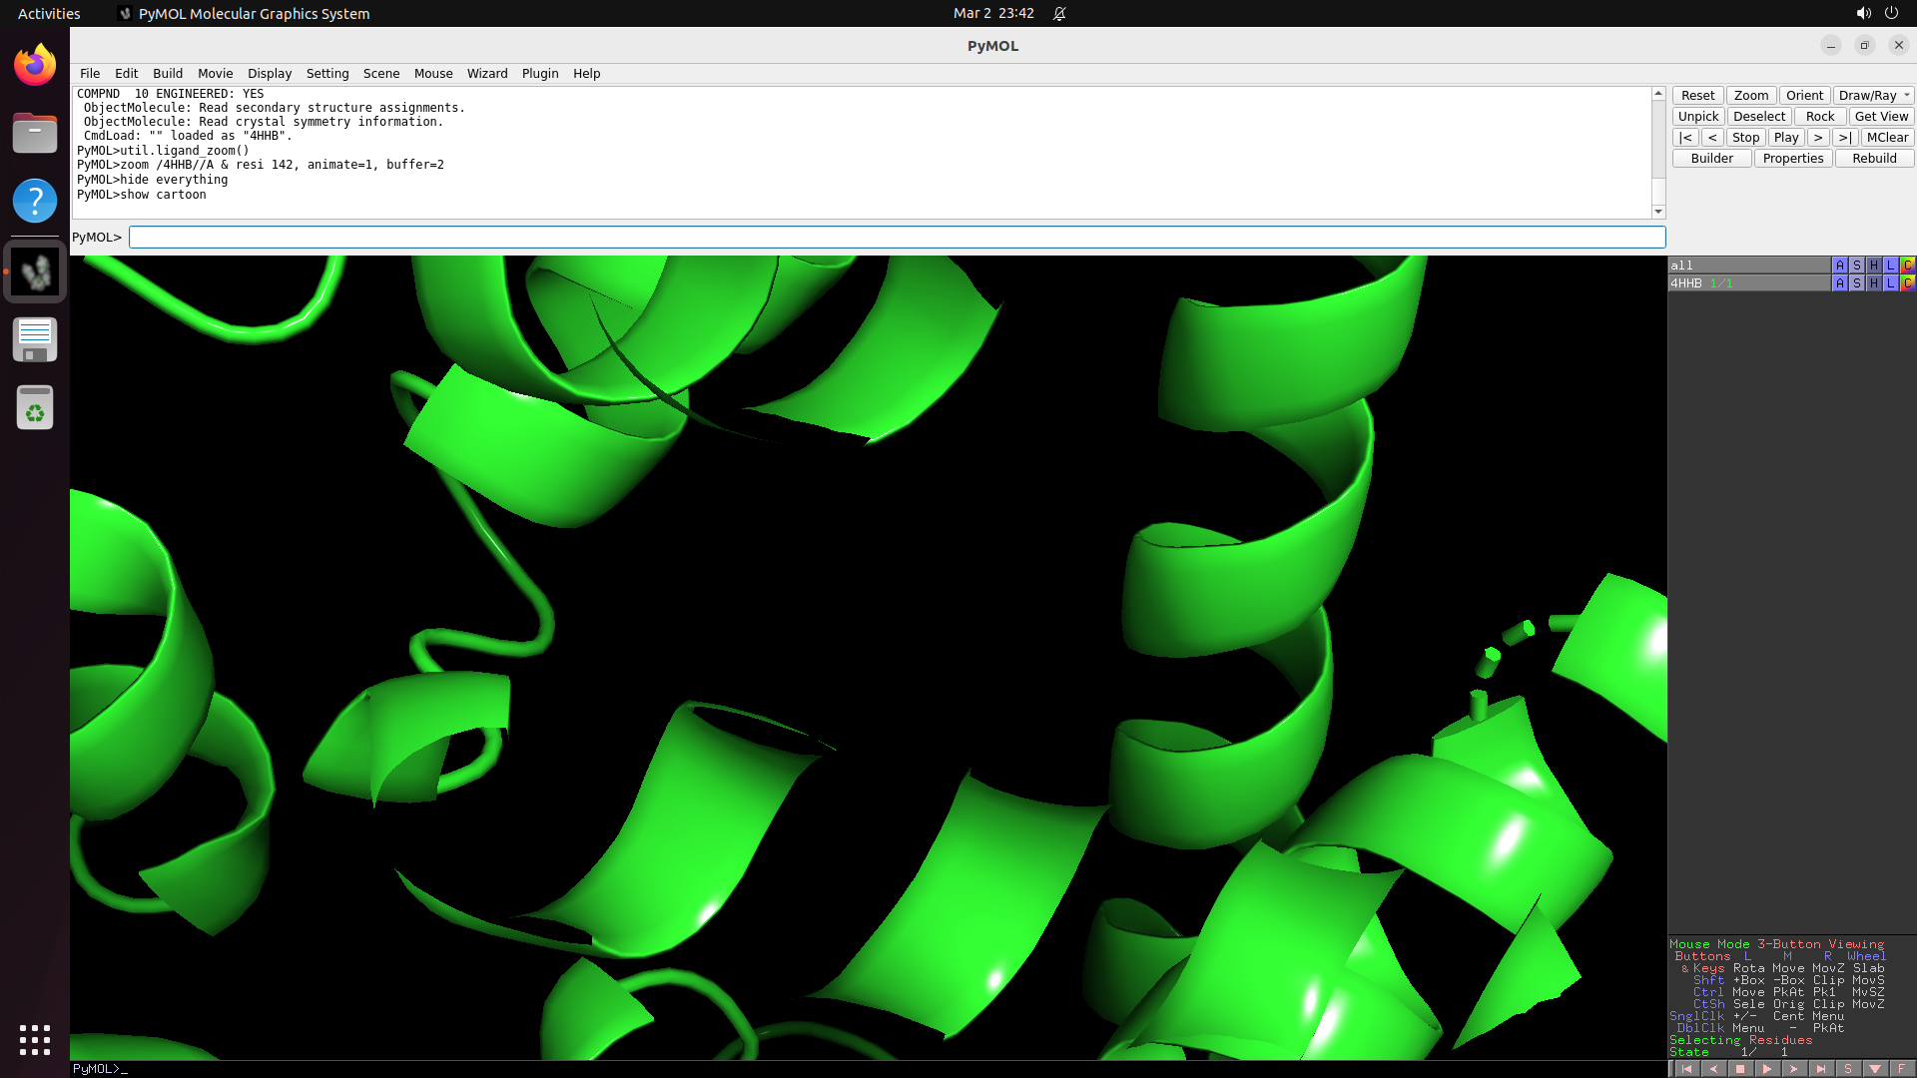1917x1078 pixels.
Task: Open the Label menu for 4HHB
Action: [x=1890, y=283]
